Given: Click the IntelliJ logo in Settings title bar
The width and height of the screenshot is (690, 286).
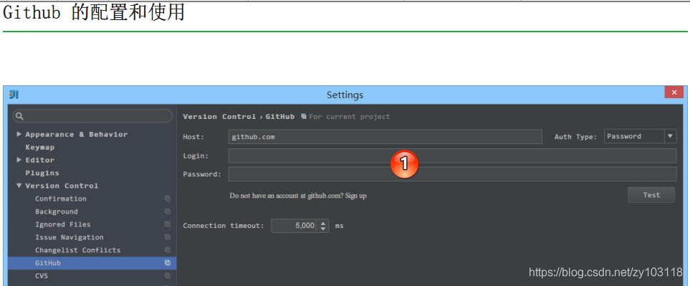Looking at the screenshot, I should pyautogui.click(x=14, y=95).
